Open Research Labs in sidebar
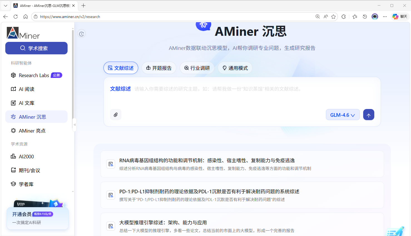The image size is (411, 236). pos(36,75)
